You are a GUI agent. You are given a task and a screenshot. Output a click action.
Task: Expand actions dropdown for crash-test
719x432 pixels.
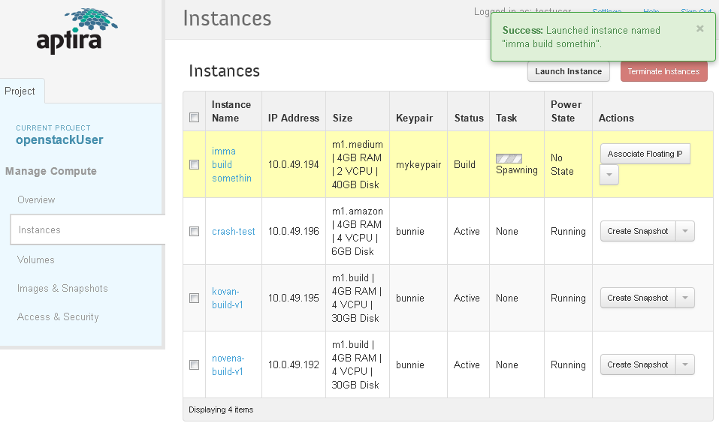point(685,231)
